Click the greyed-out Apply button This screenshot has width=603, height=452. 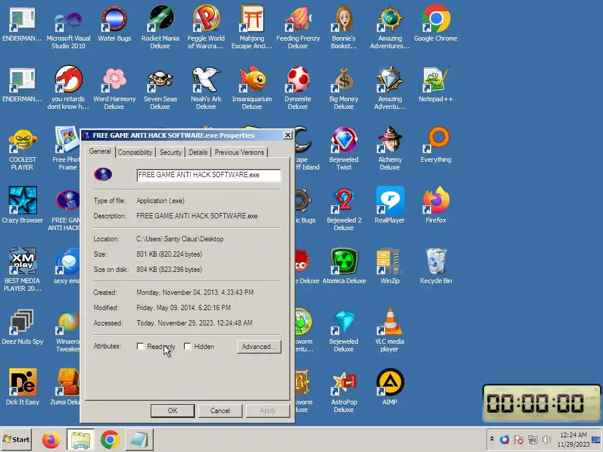click(268, 410)
